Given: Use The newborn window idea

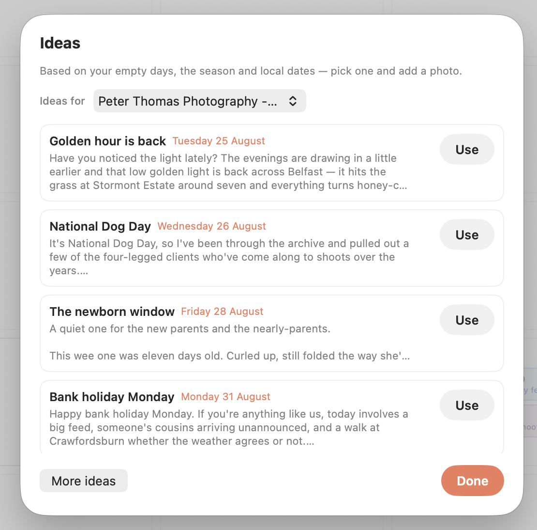Looking at the screenshot, I should tap(467, 320).
